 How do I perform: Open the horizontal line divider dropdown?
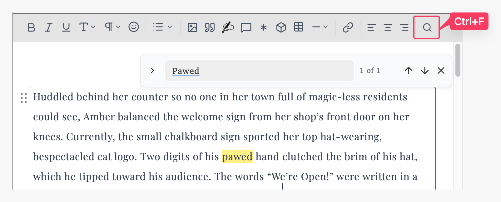pyautogui.click(x=320, y=27)
